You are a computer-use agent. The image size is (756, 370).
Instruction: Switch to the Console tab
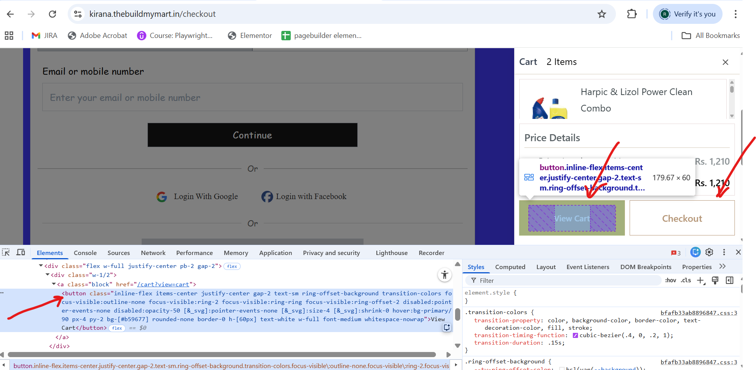pyautogui.click(x=85, y=253)
